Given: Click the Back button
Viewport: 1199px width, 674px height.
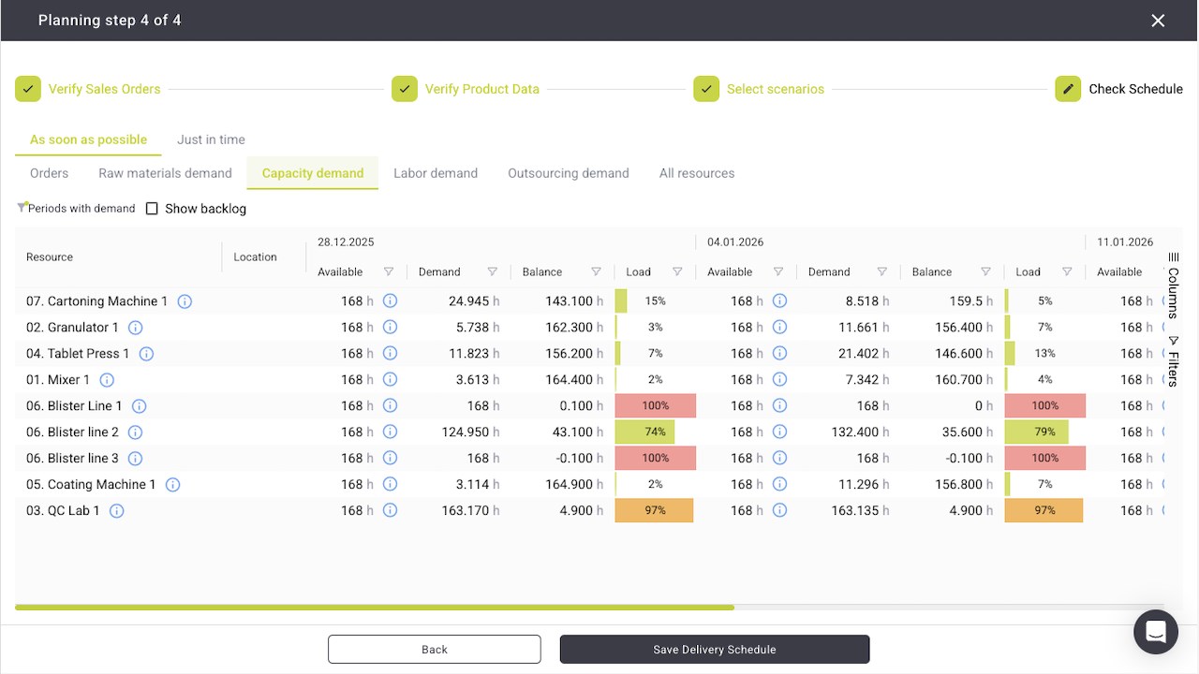Looking at the screenshot, I should 435,650.
